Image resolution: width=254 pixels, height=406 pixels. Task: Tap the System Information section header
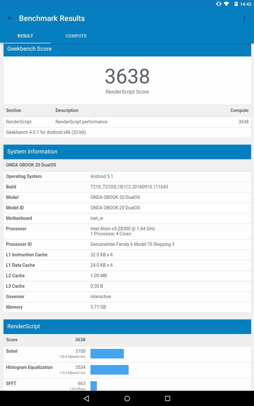[x=127, y=152]
